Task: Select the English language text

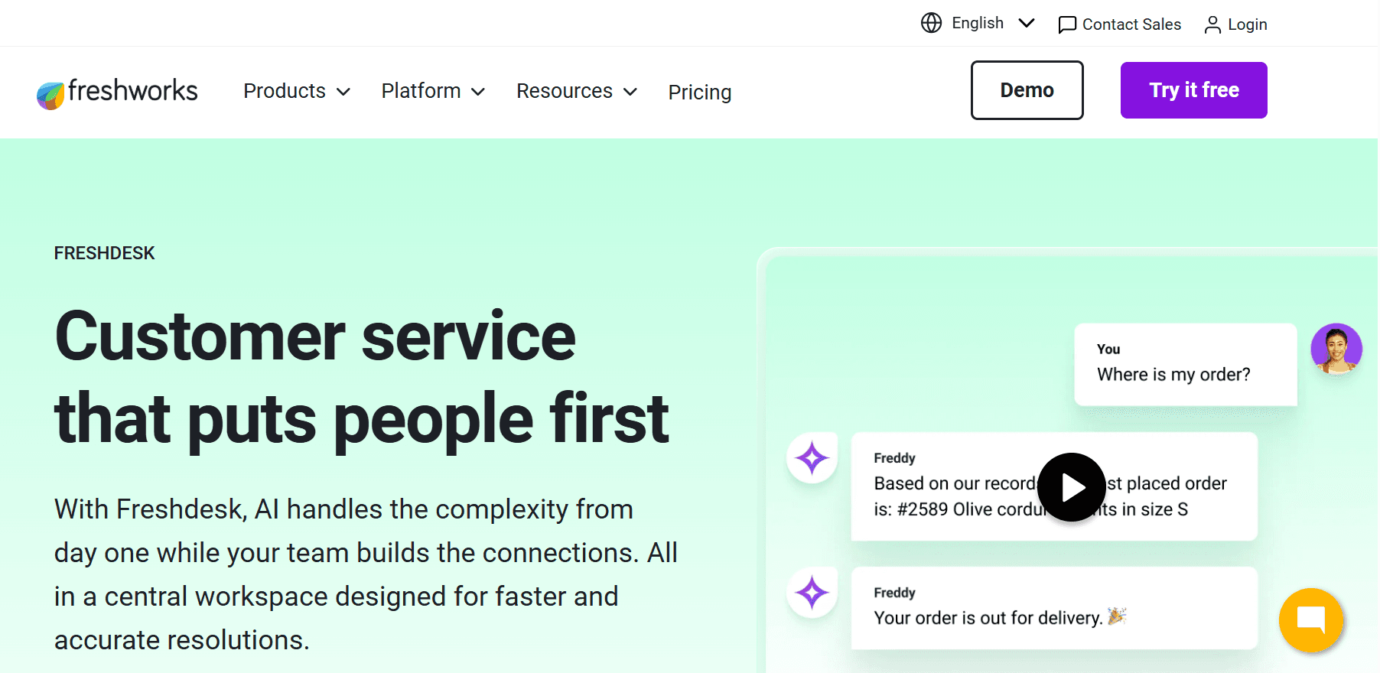Action: 977,23
